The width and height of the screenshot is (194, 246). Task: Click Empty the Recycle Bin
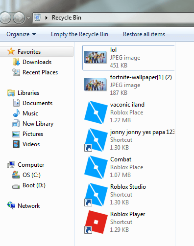click(x=79, y=34)
